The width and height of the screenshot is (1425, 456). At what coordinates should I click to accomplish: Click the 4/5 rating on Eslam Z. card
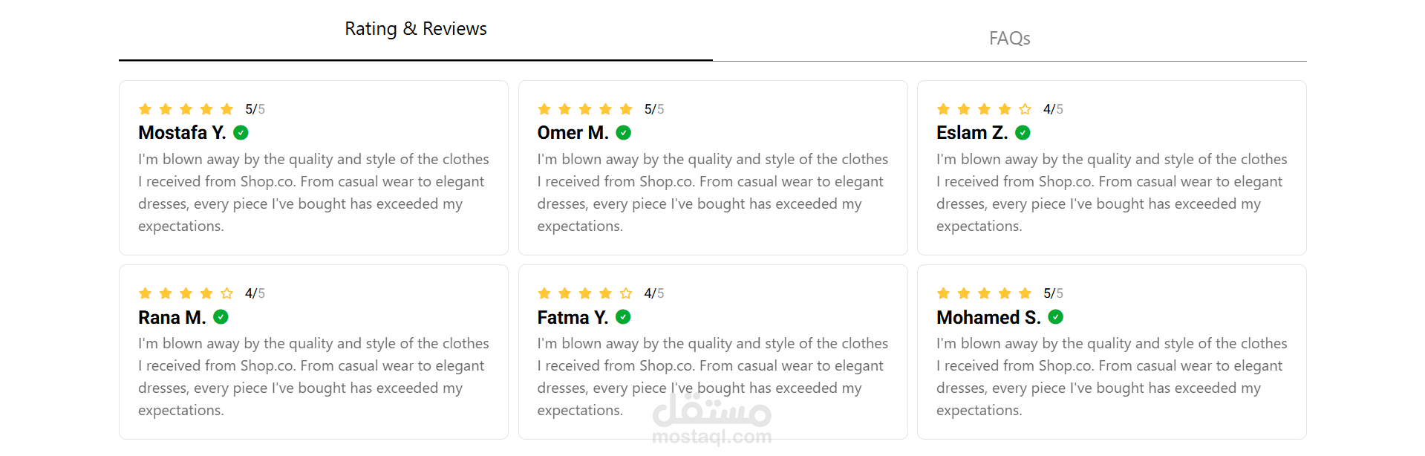[1053, 109]
